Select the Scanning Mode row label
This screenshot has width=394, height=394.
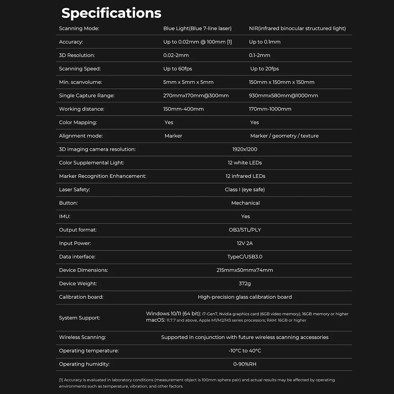click(79, 28)
